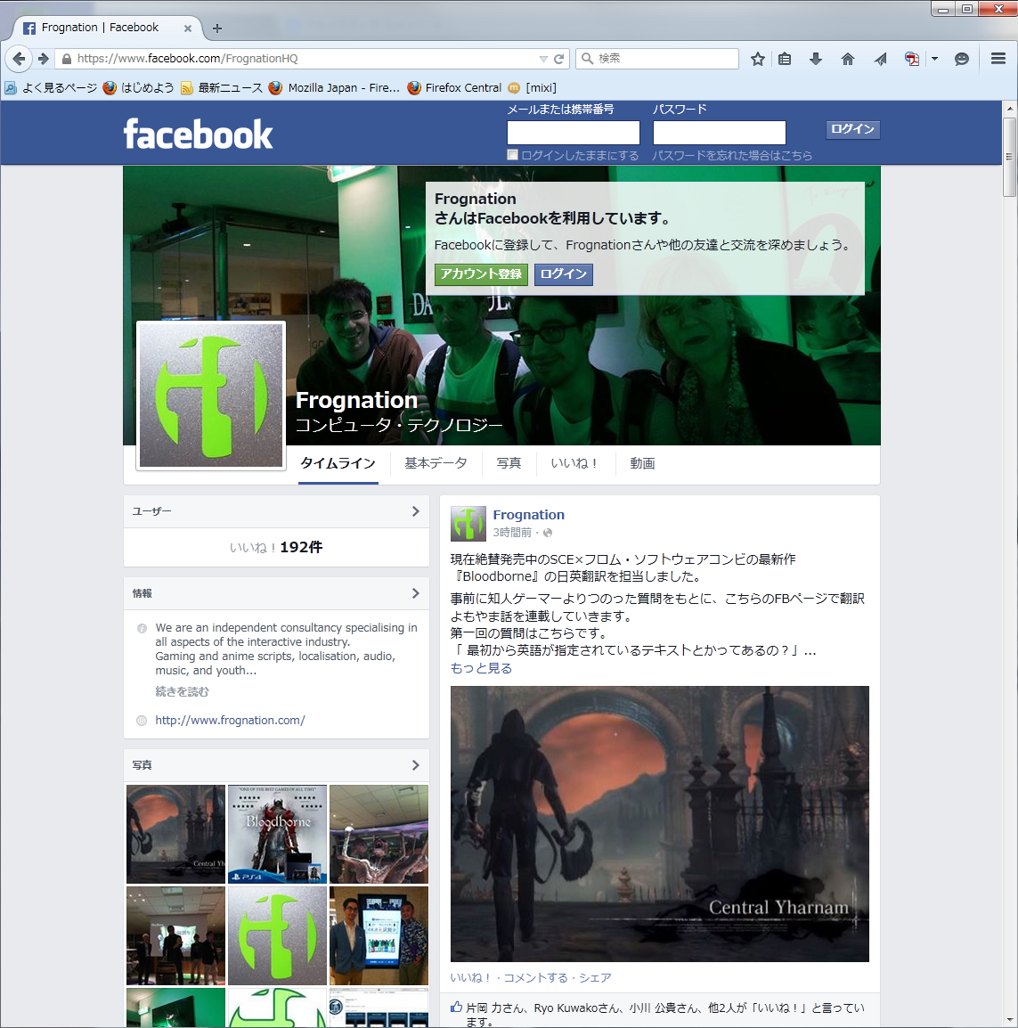Click the Facebook logo in header
Screen dimensions: 1018x1028
198,134
